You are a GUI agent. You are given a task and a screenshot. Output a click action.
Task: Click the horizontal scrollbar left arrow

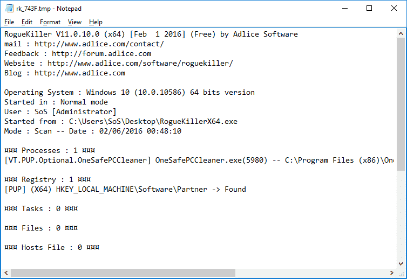click(6, 273)
